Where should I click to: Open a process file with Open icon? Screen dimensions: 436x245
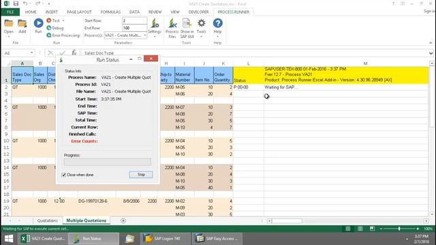(9, 27)
